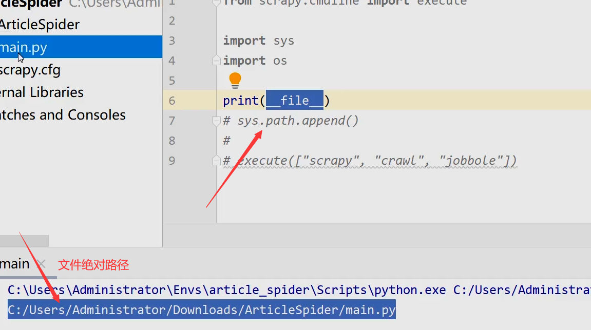The width and height of the screenshot is (591, 330).
Task: Select the bold ArticleSpider project root
Action: click(31, 4)
